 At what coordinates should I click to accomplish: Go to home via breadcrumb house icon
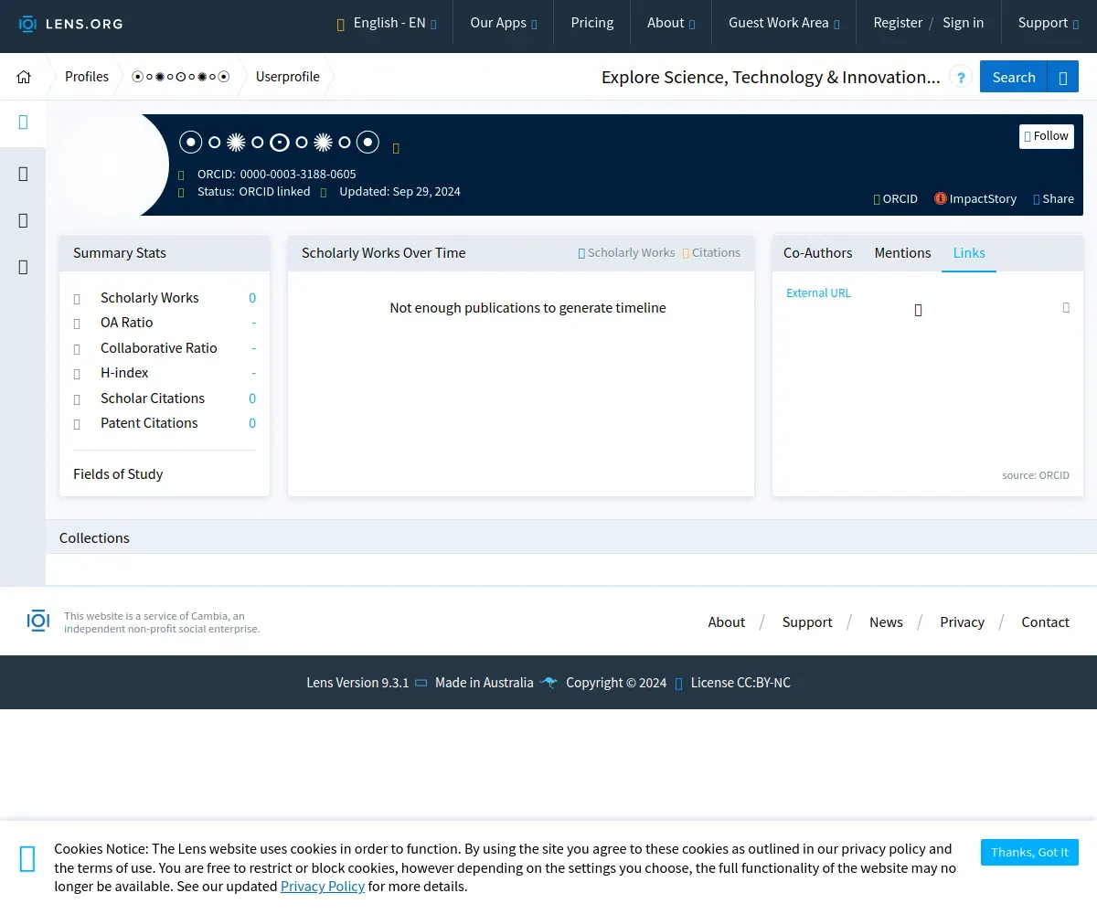24,77
